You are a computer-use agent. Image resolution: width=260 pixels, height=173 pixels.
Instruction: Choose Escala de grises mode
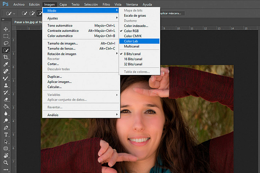point(139,16)
